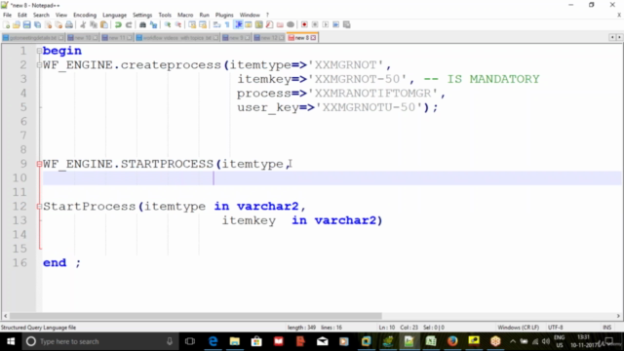The width and height of the screenshot is (624, 351).
Task: Click the Print toolbar icon
Action: (x=69, y=24)
